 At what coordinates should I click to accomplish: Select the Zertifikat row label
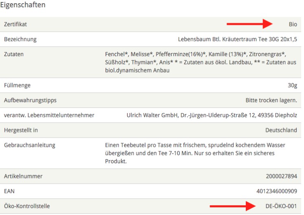coord(15,24)
